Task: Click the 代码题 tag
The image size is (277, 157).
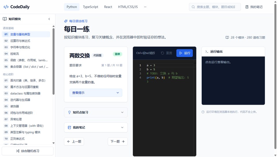Action: pos(98,55)
